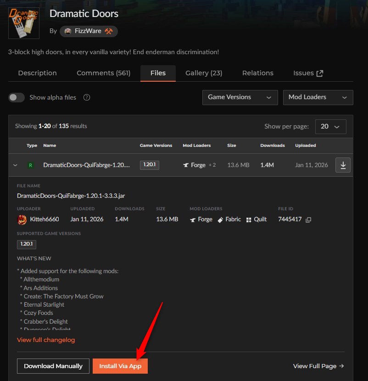
Task: Click the Kitteh6660 uploader avatar
Action: [x=22, y=220]
